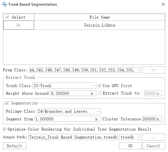Uncheck the Terrain.LiData file checkbox
The width and height of the screenshot is (168, 152).
[18, 25]
